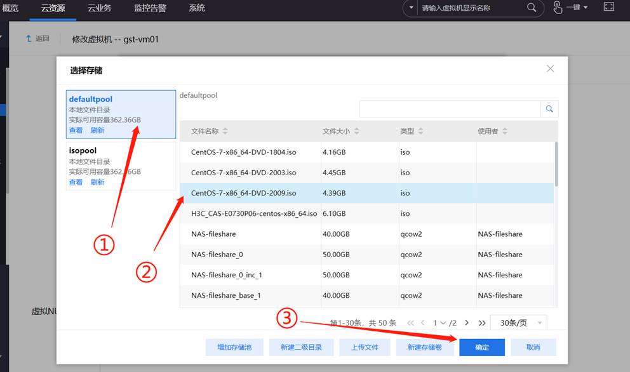Select CentOS-7-x86_64-DVD-2009.iso row
630x372 pixels.
[x=243, y=193]
